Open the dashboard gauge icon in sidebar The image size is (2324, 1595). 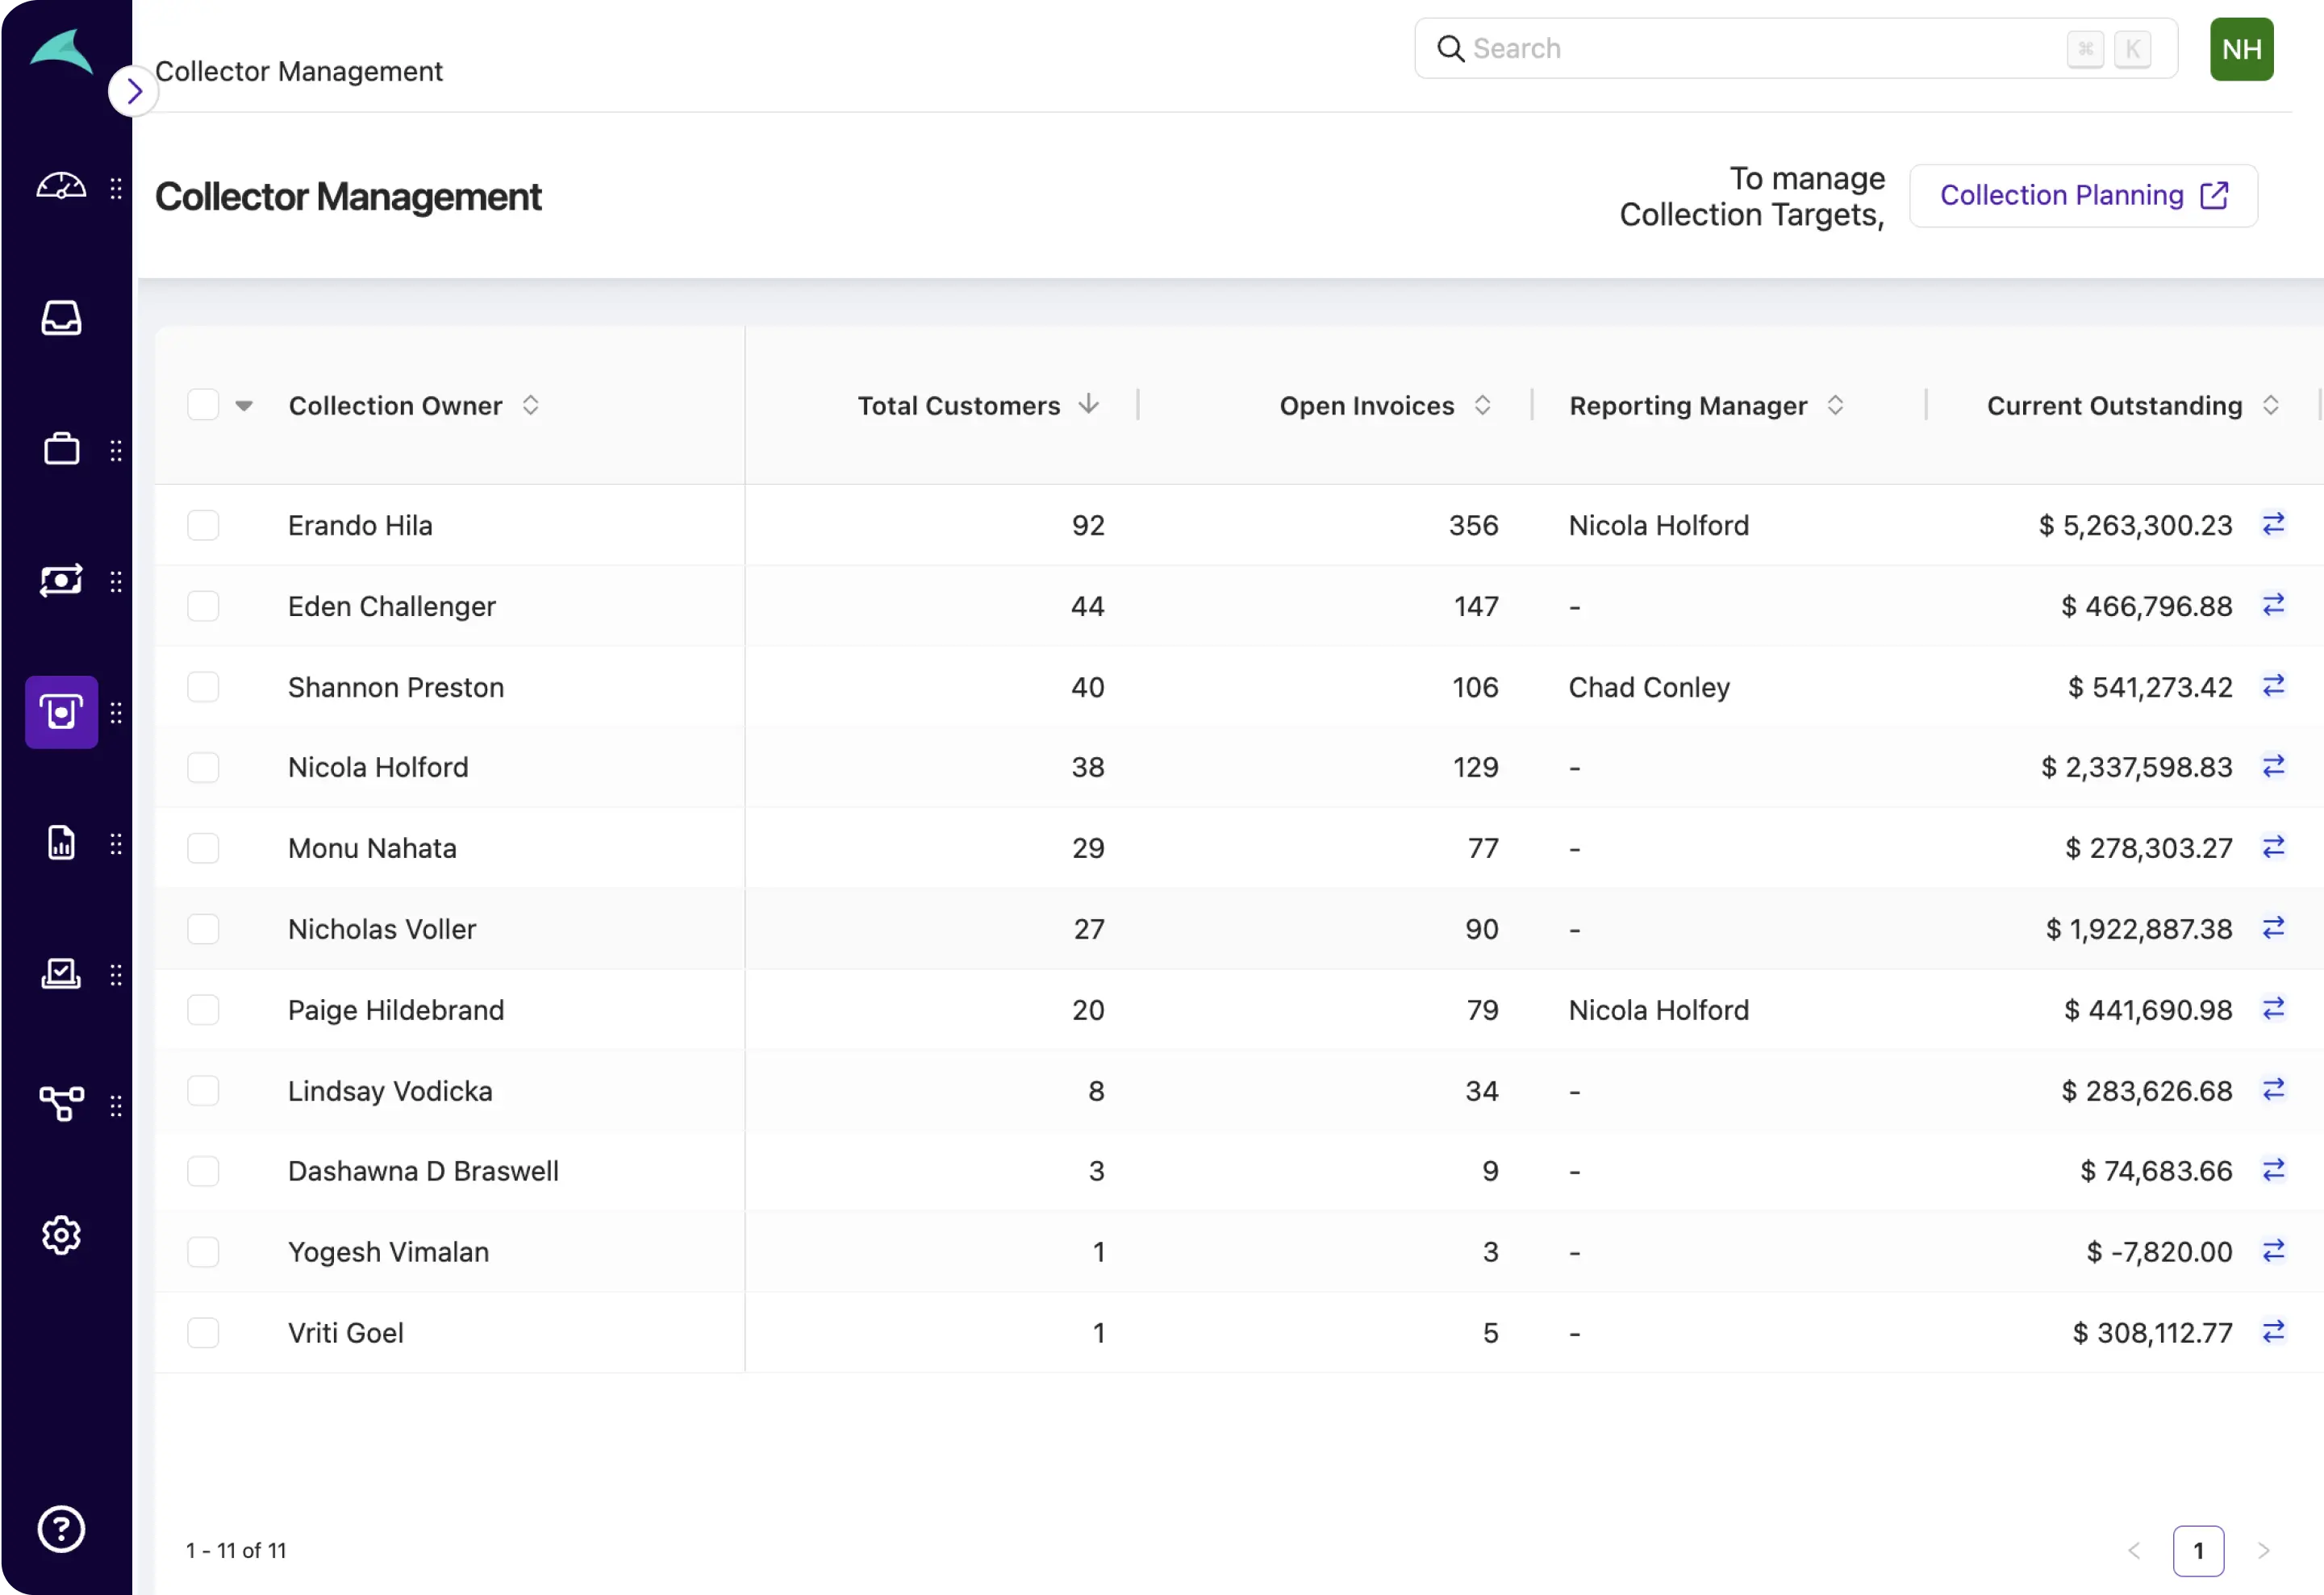61,187
